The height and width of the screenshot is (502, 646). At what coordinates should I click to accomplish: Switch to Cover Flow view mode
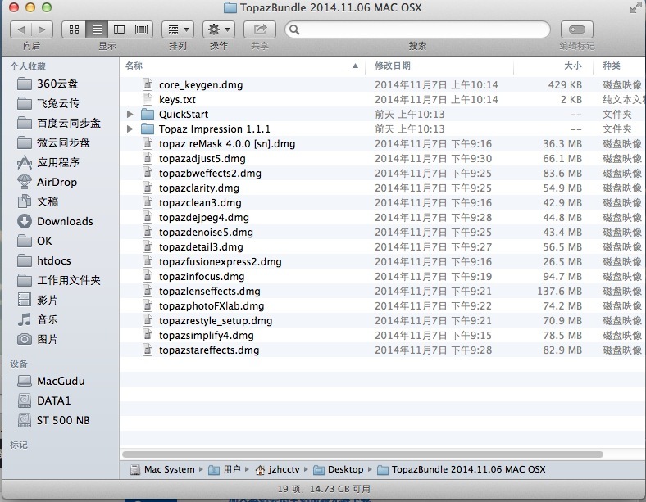coord(141,29)
